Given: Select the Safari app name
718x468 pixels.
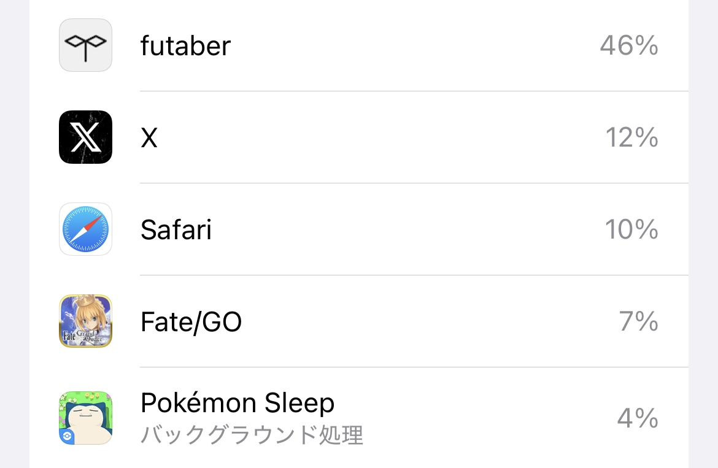Looking at the screenshot, I should coord(176,229).
